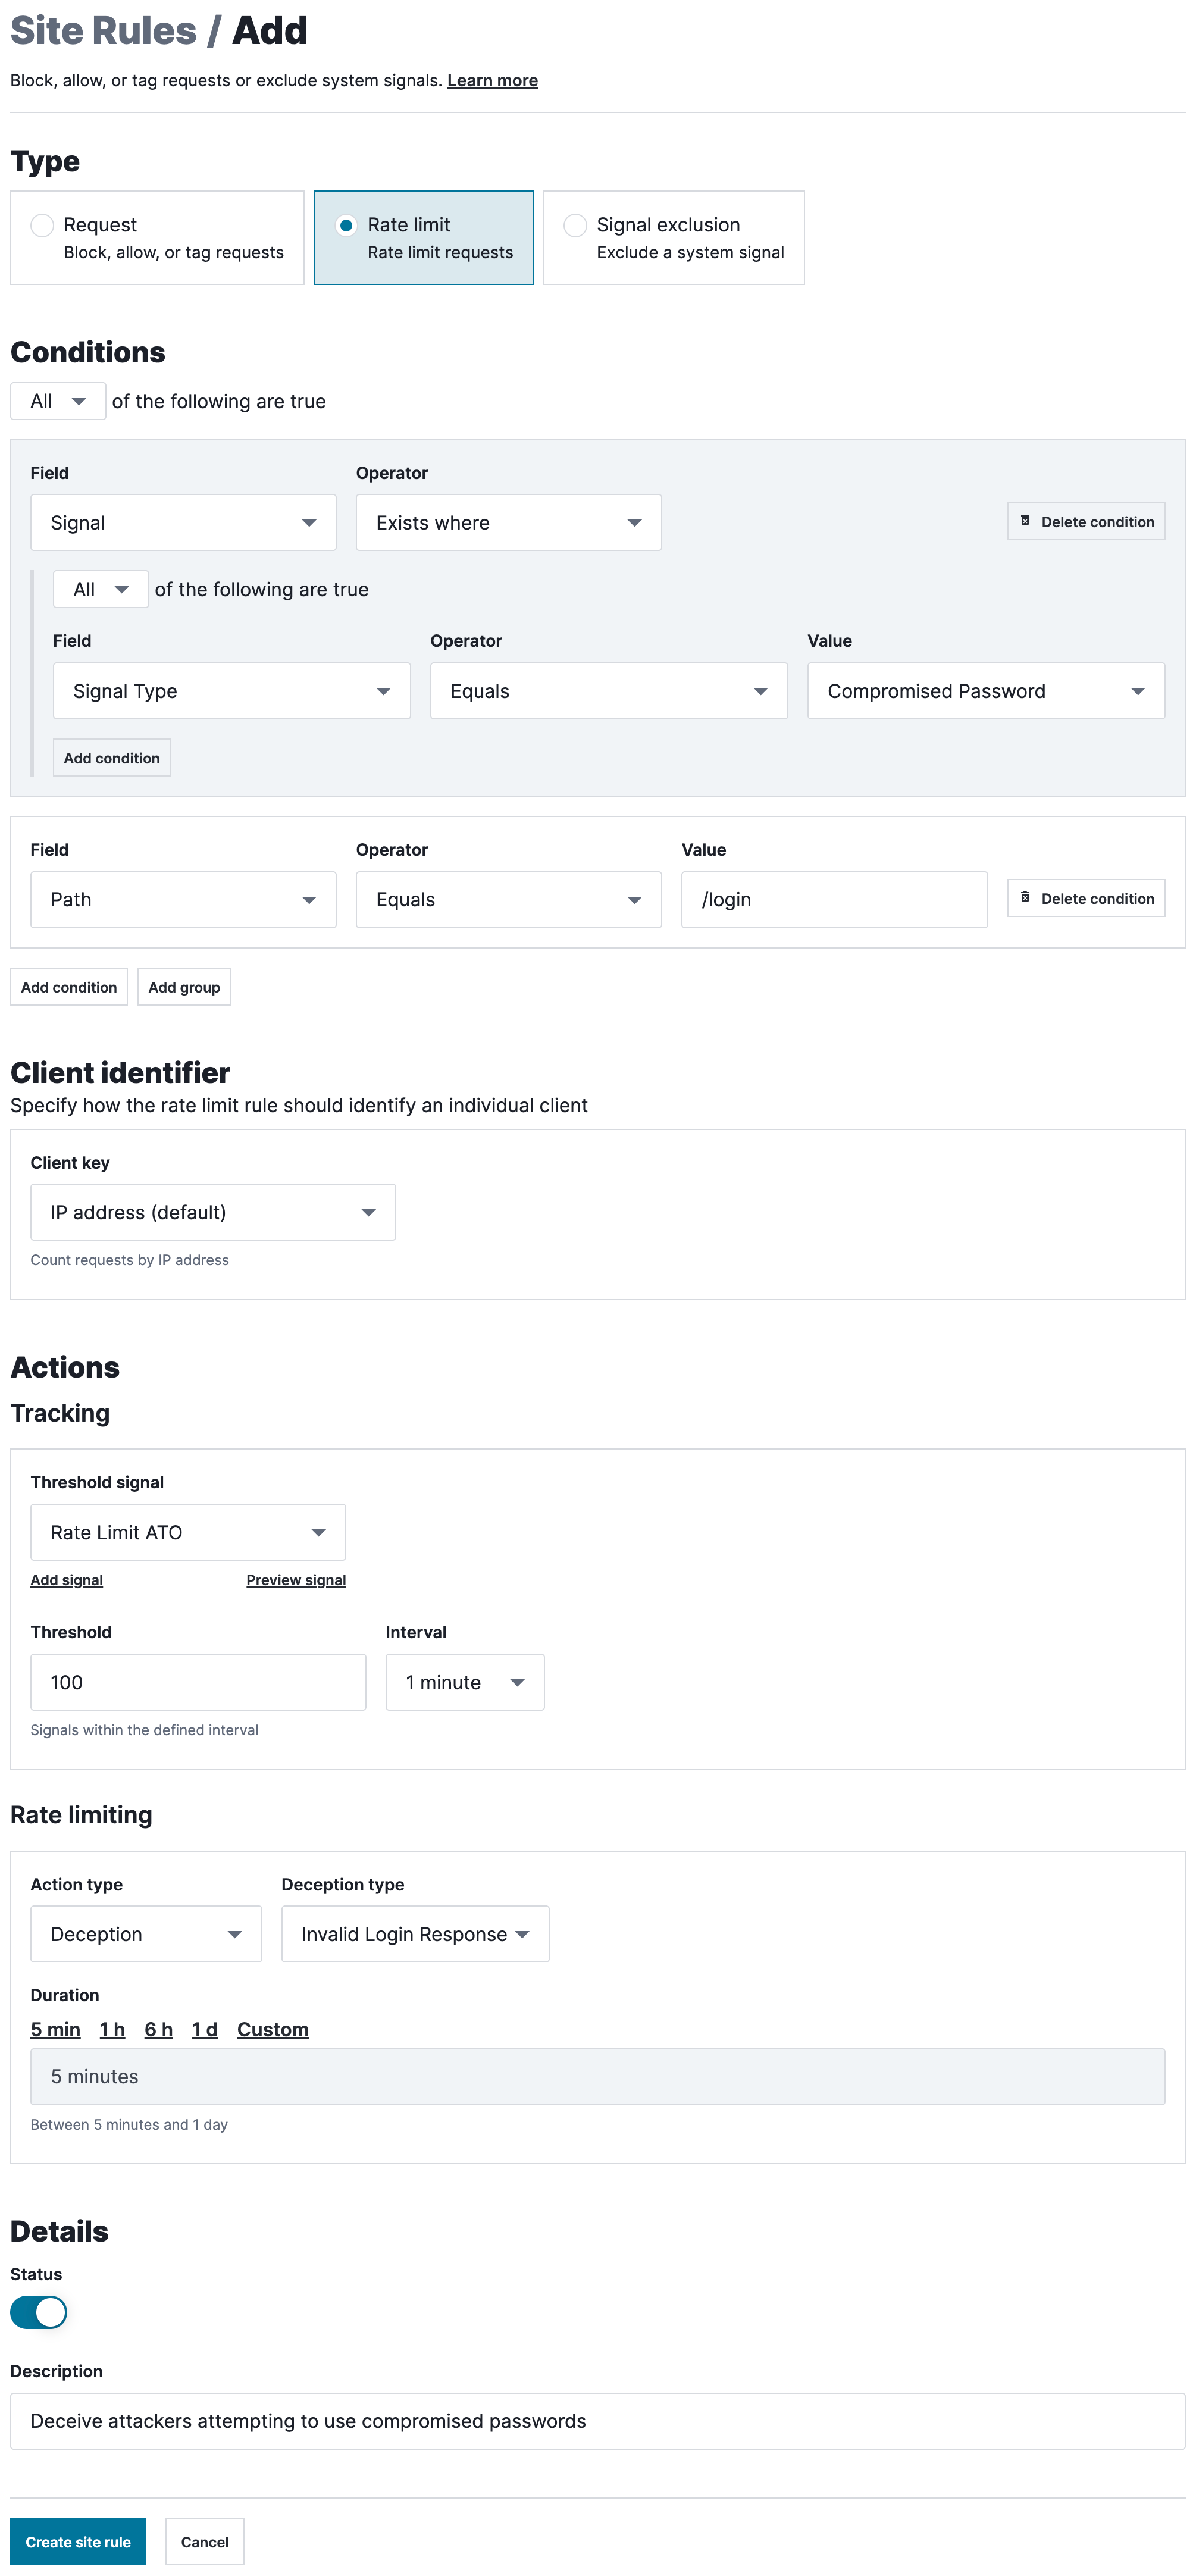Click into the Threshold input field
The width and height of the screenshot is (1196, 2576).
(198, 1682)
